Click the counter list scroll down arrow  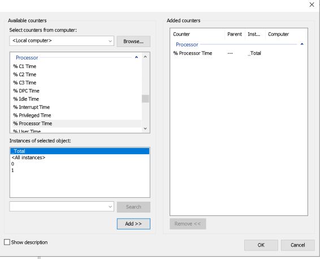pos(145,129)
